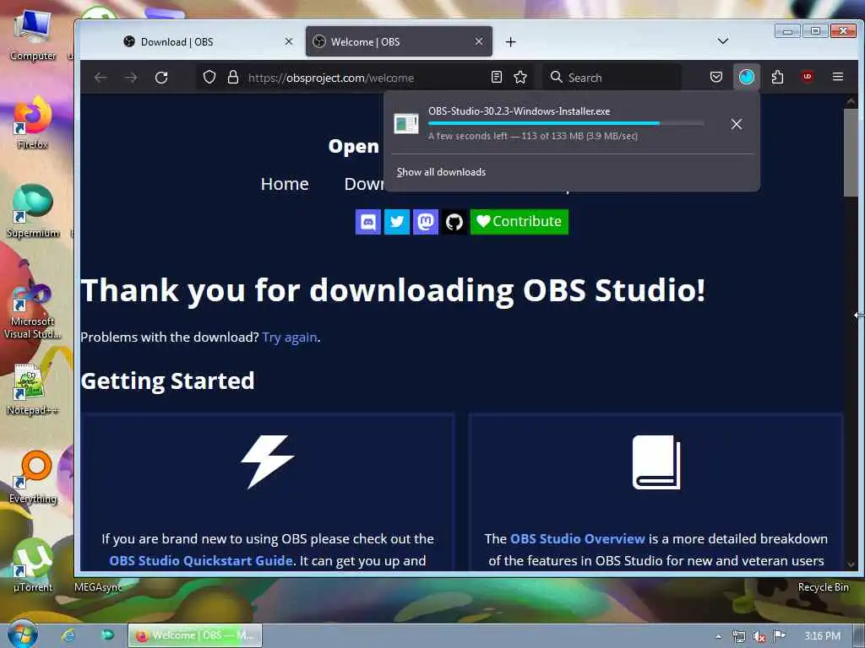
Task: Open the tracking protection shield icon
Action: [209, 77]
